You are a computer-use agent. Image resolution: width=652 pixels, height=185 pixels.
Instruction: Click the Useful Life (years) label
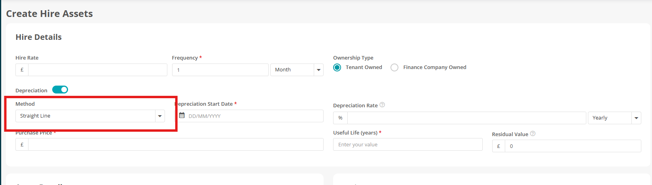(355, 133)
